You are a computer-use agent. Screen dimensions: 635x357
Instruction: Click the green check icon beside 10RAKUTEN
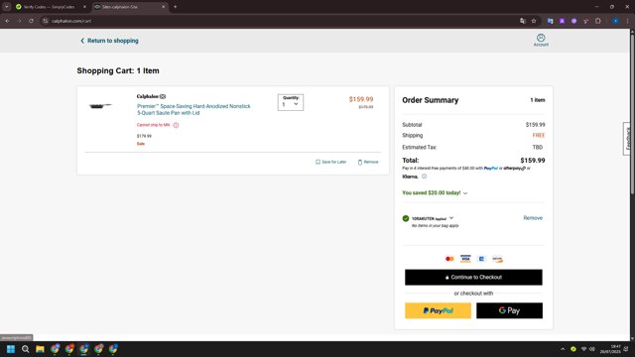(406, 218)
